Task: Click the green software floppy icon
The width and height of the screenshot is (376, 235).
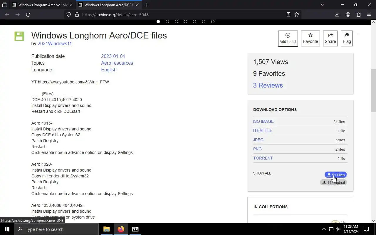Action: 19,36
